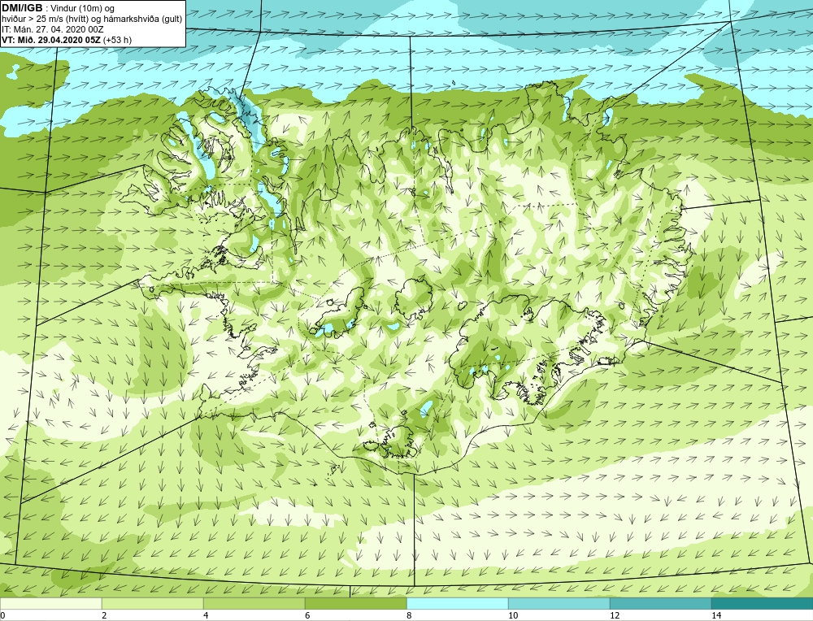Click the legend scale value 4

(206, 615)
